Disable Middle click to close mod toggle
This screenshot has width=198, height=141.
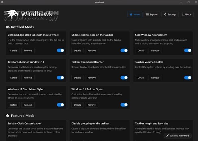pyautogui.click(x=124, y=50)
